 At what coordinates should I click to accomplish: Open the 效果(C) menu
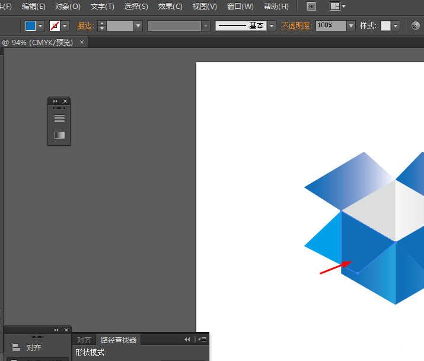tap(170, 7)
